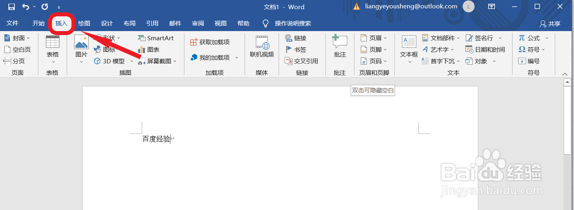Viewport: 574px width, 210px height.
Task: Insert a 链接 hyperlink
Action: point(296,38)
